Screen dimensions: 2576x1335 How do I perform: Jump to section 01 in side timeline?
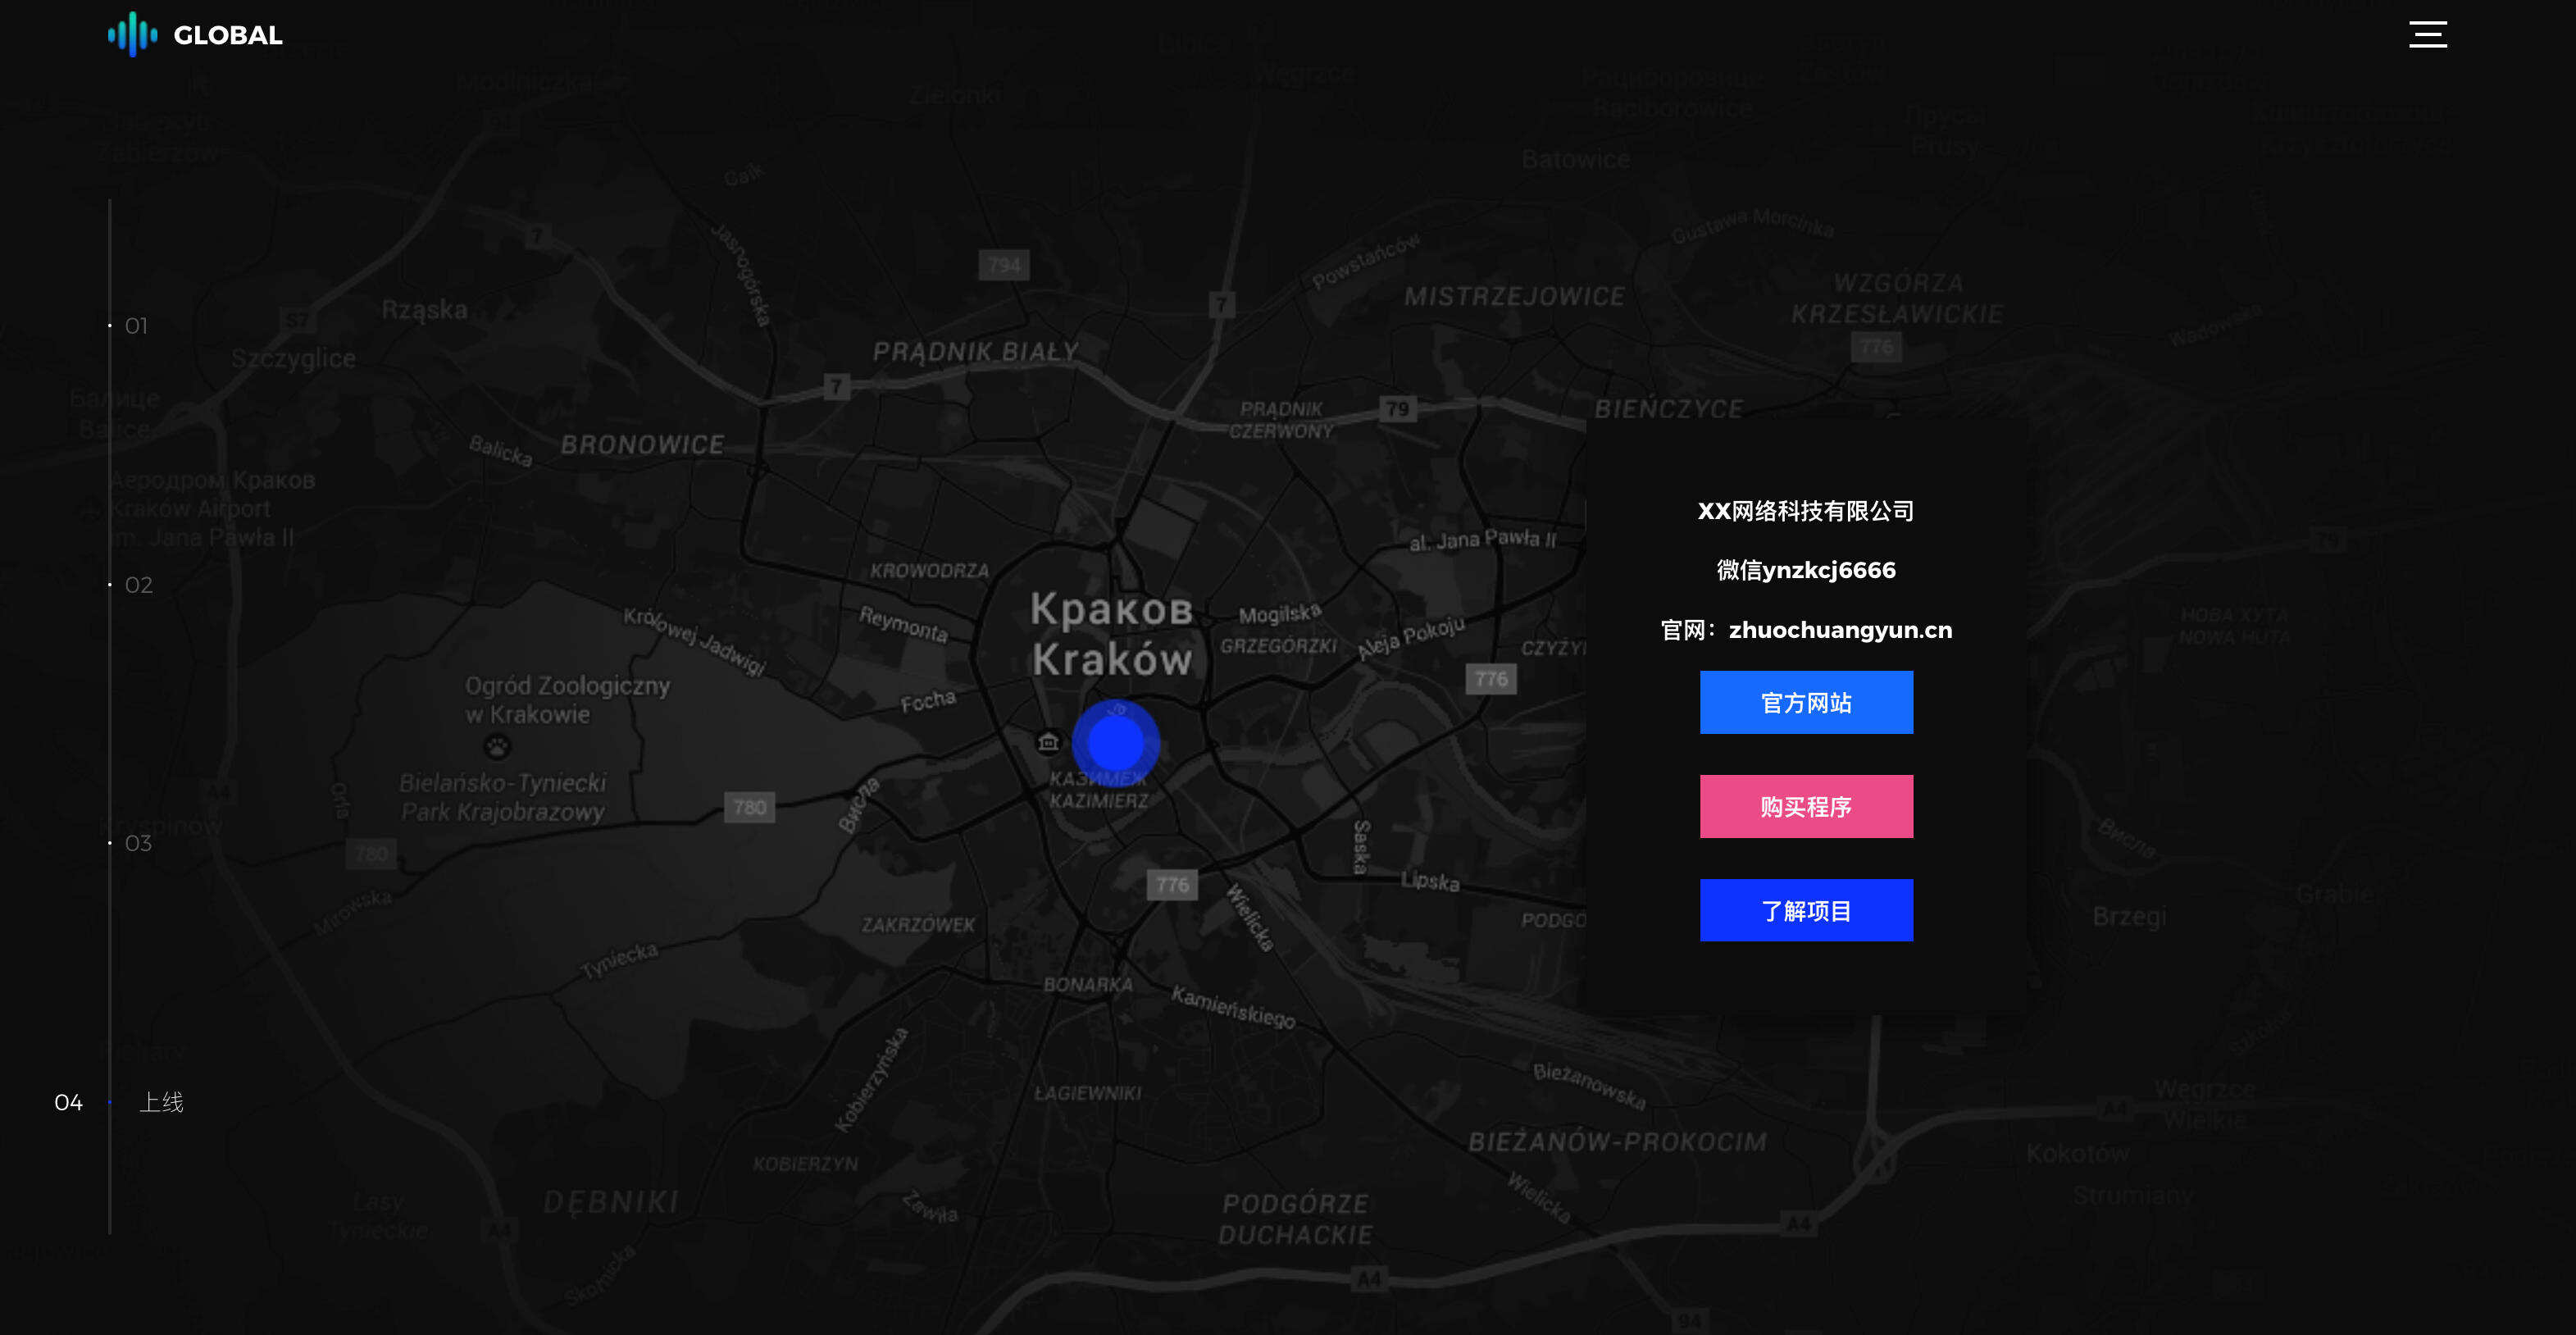click(136, 326)
